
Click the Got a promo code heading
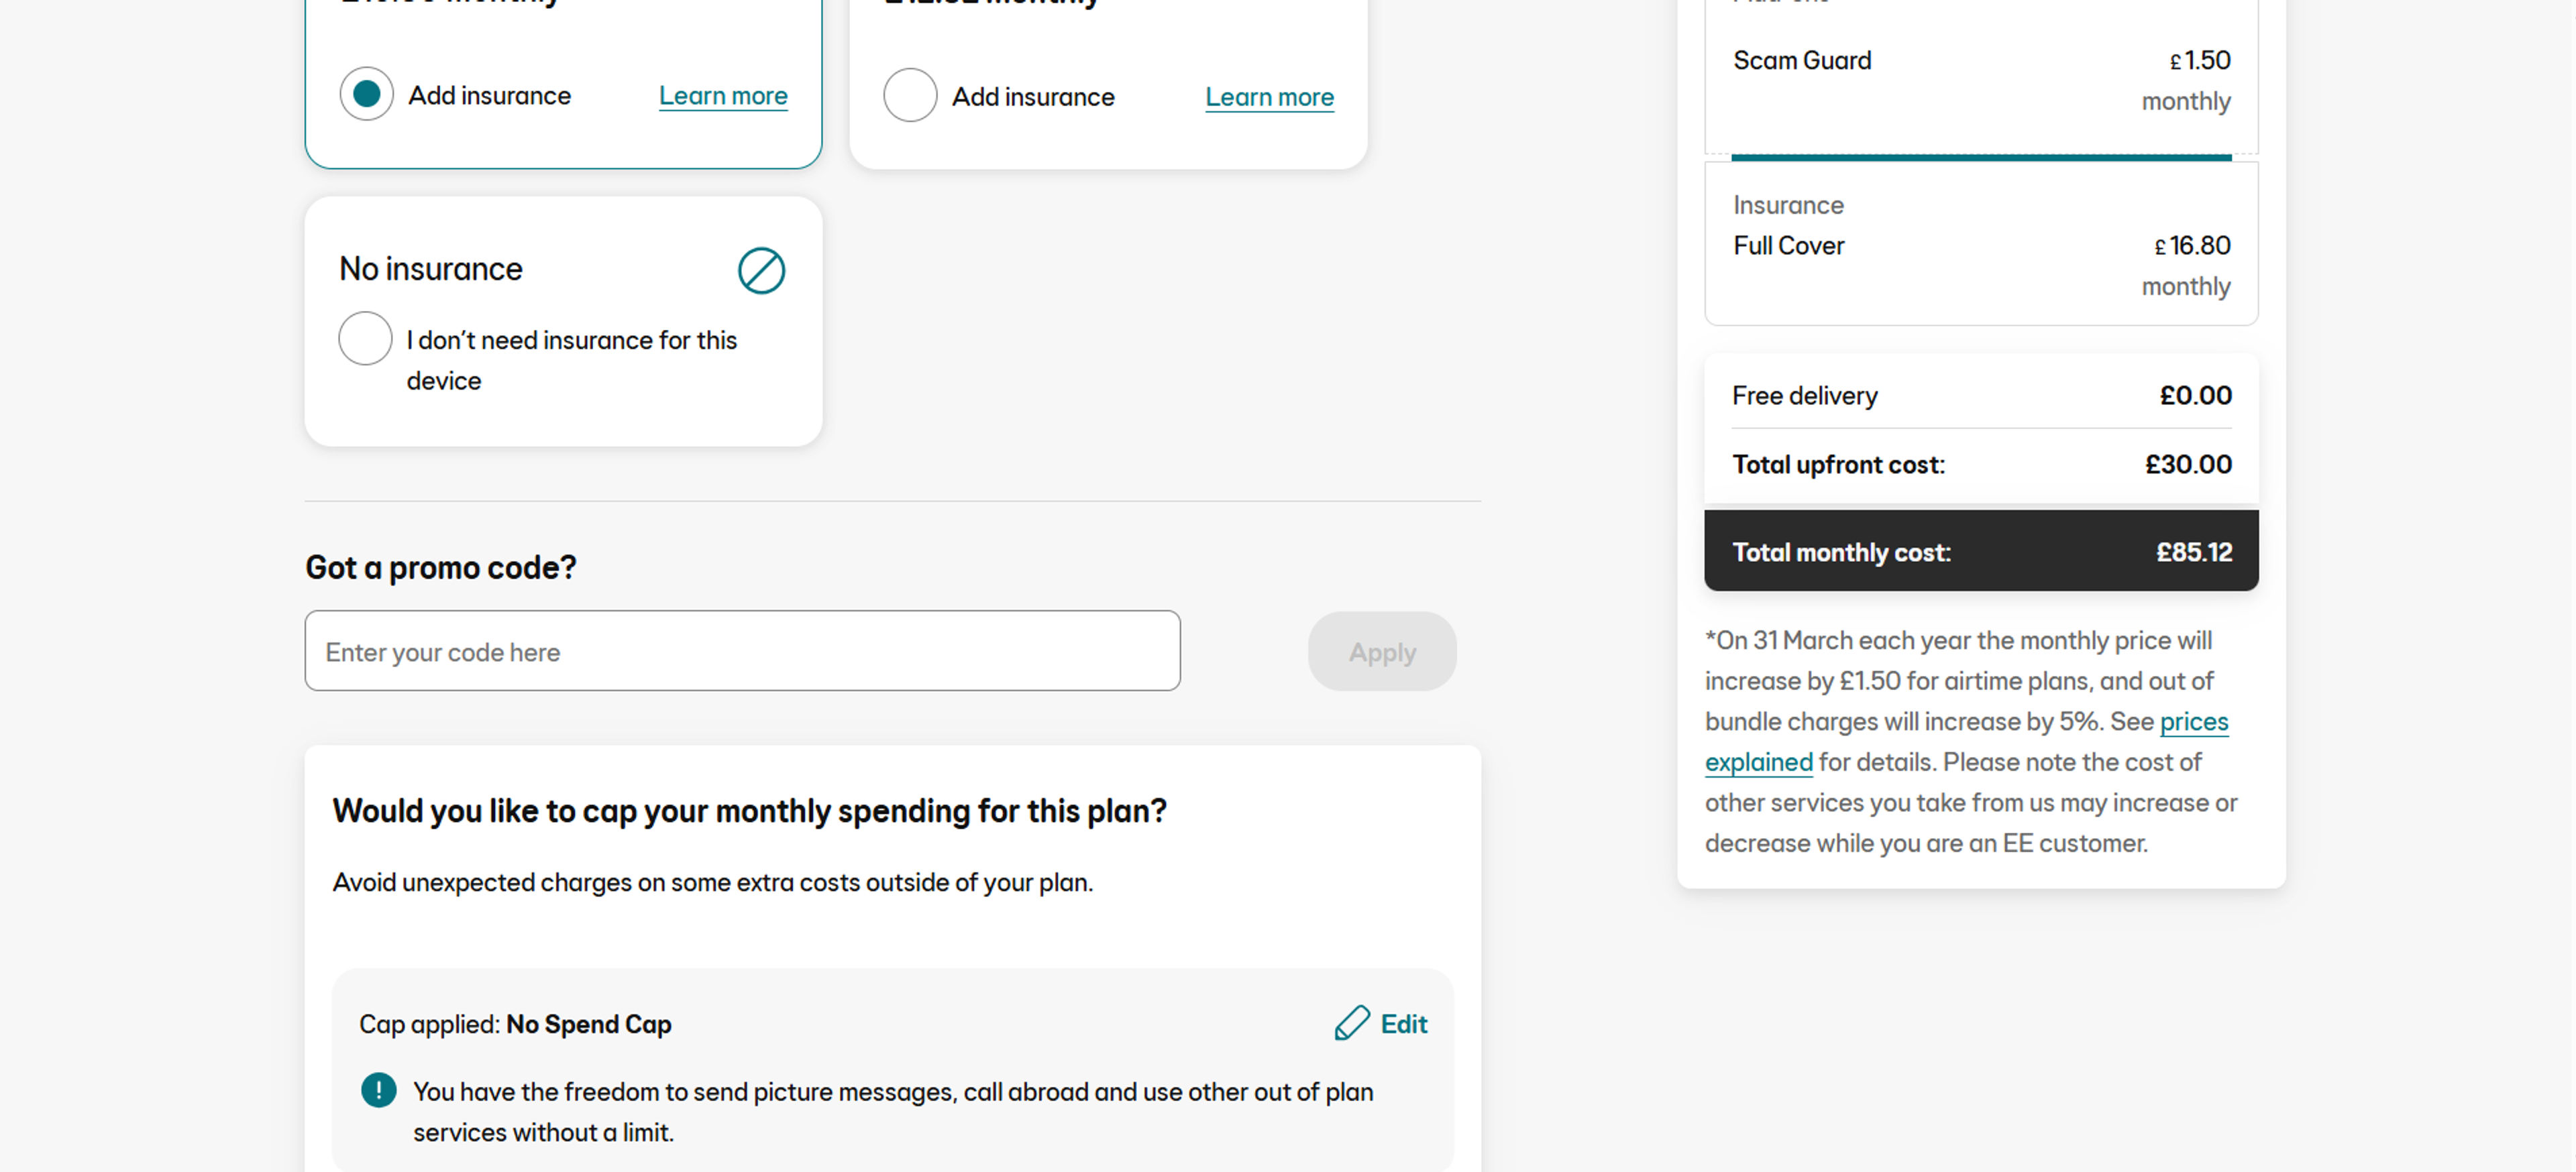point(441,567)
